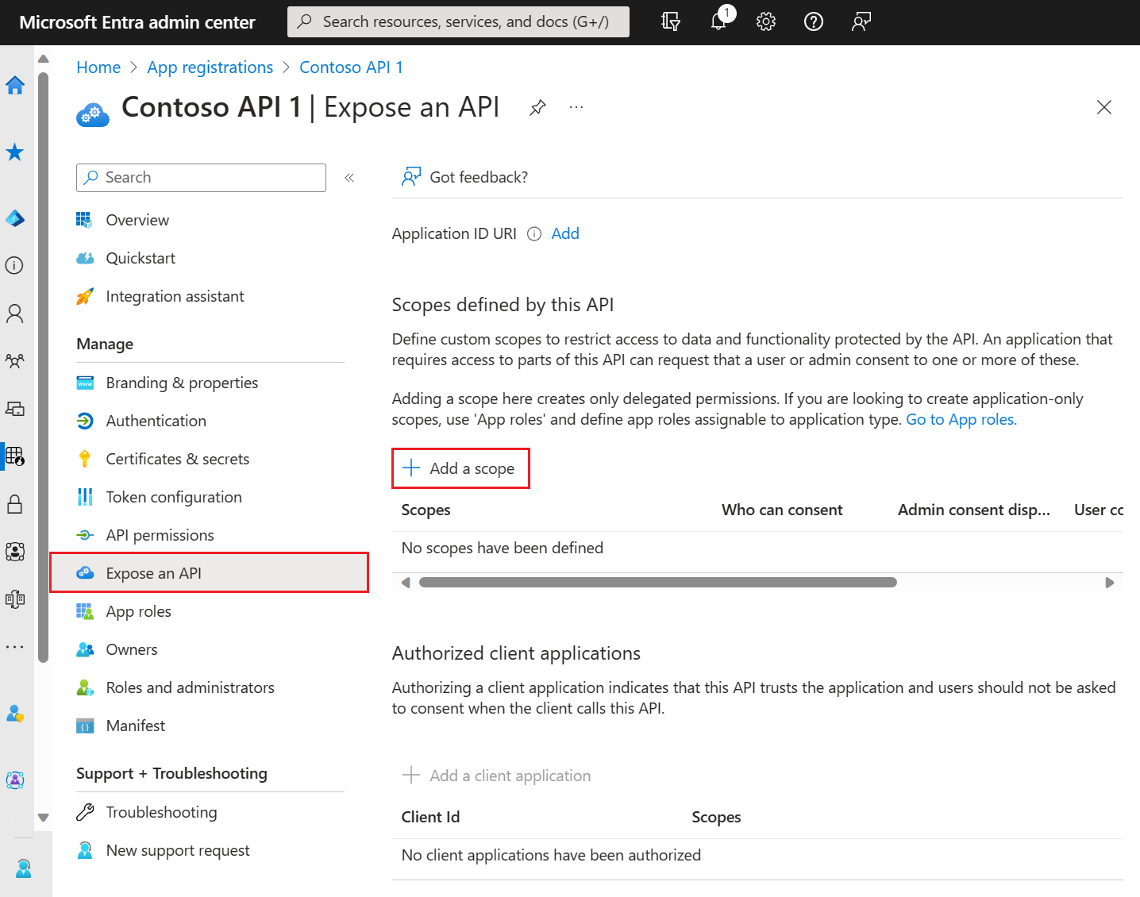Image resolution: width=1140 pixels, height=897 pixels.
Task: Open the Token configuration section
Action: (173, 496)
